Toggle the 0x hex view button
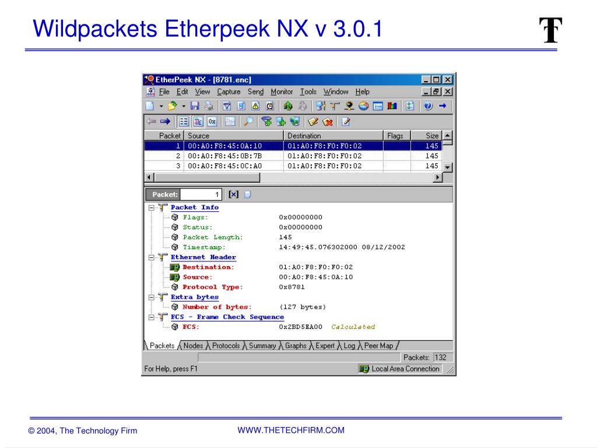The image size is (597, 448). 212,121
